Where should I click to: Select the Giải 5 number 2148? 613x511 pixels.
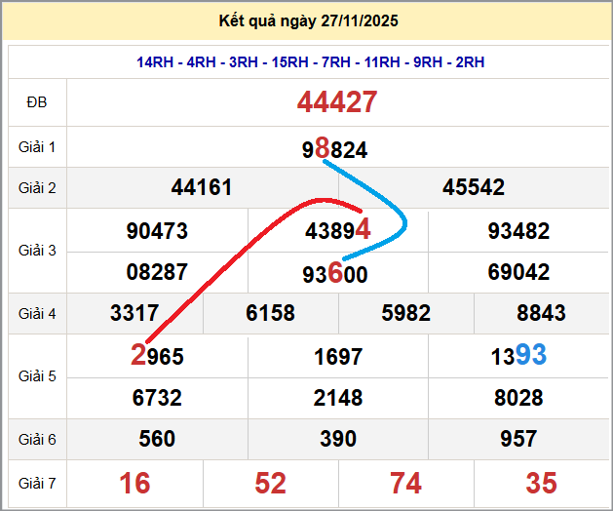point(338,398)
